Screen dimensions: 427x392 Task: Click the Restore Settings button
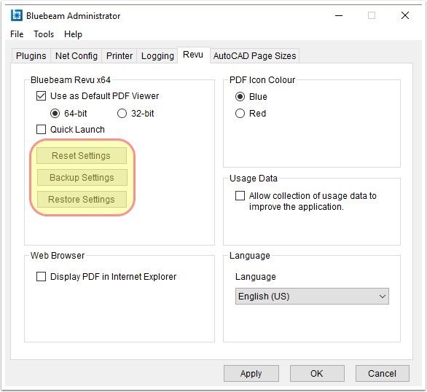point(82,199)
